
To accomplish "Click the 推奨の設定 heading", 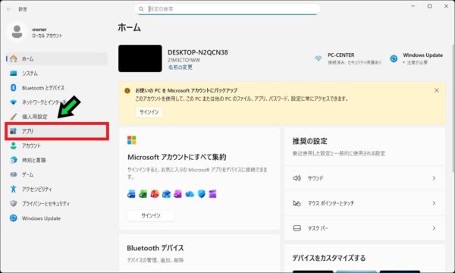I will [x=309, y=141].
